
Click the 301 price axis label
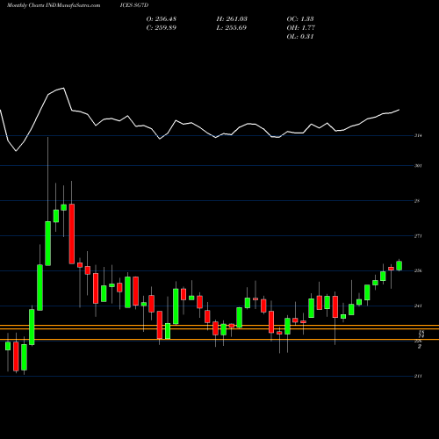pos(418,166)
